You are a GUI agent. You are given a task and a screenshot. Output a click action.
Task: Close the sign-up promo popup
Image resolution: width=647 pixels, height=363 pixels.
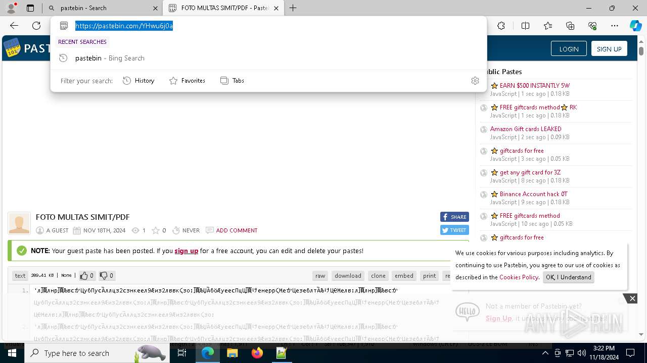(x=632, y=298)
